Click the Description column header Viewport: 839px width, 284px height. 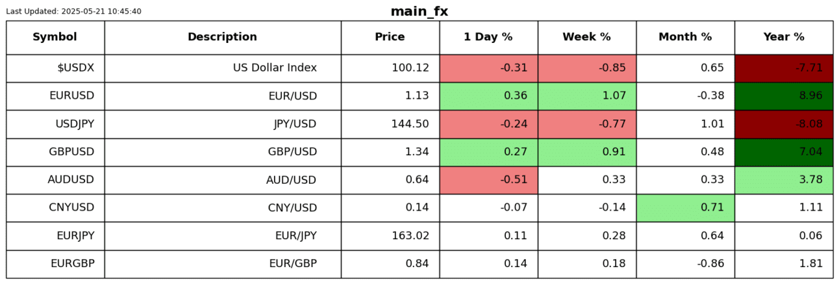coord(222,37)
